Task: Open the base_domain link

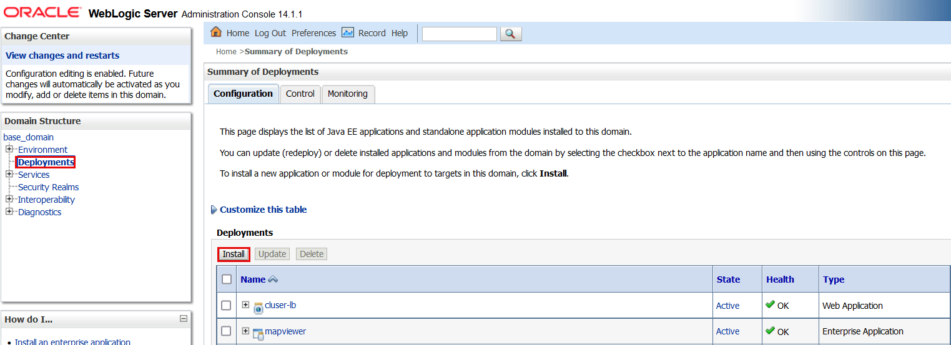Action: point(29,137)
